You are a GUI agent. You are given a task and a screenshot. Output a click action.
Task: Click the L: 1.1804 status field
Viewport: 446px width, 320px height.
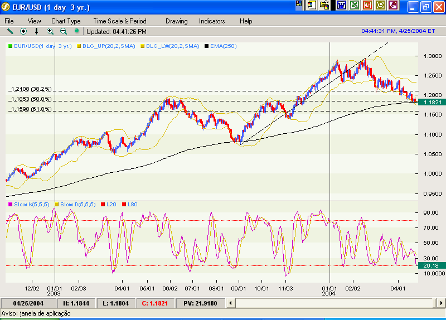point(115,303)
